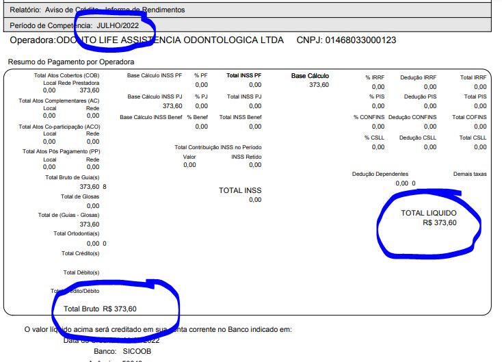Click the Total de Glosas label

pos(80,196)
